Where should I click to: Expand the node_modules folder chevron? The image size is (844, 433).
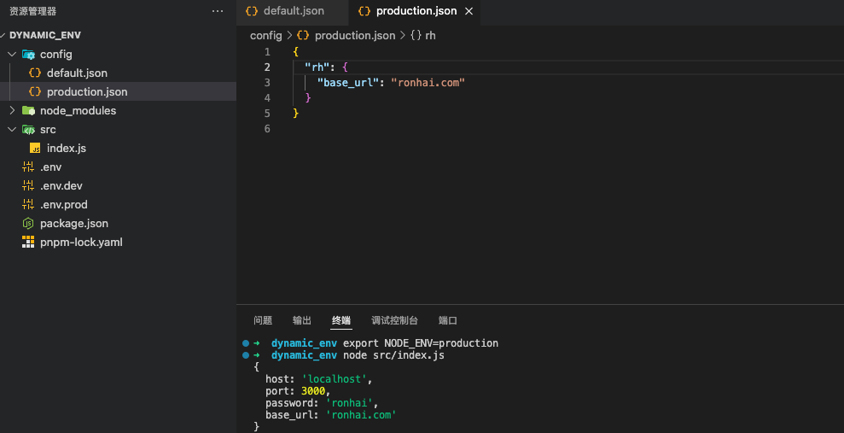[12, 110]
